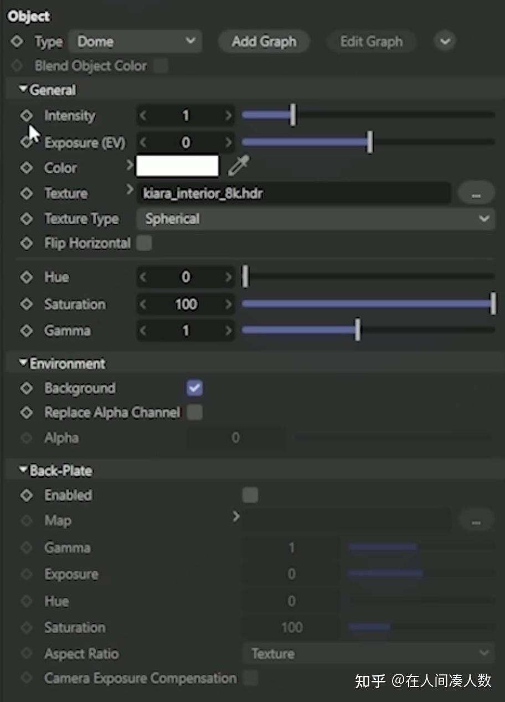
Task: Enable the Flip Horizontal checkbox
Action: (143, 242)
